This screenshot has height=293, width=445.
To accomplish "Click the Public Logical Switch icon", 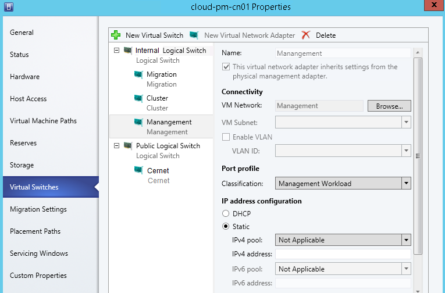I will click(x=127, y=146).
